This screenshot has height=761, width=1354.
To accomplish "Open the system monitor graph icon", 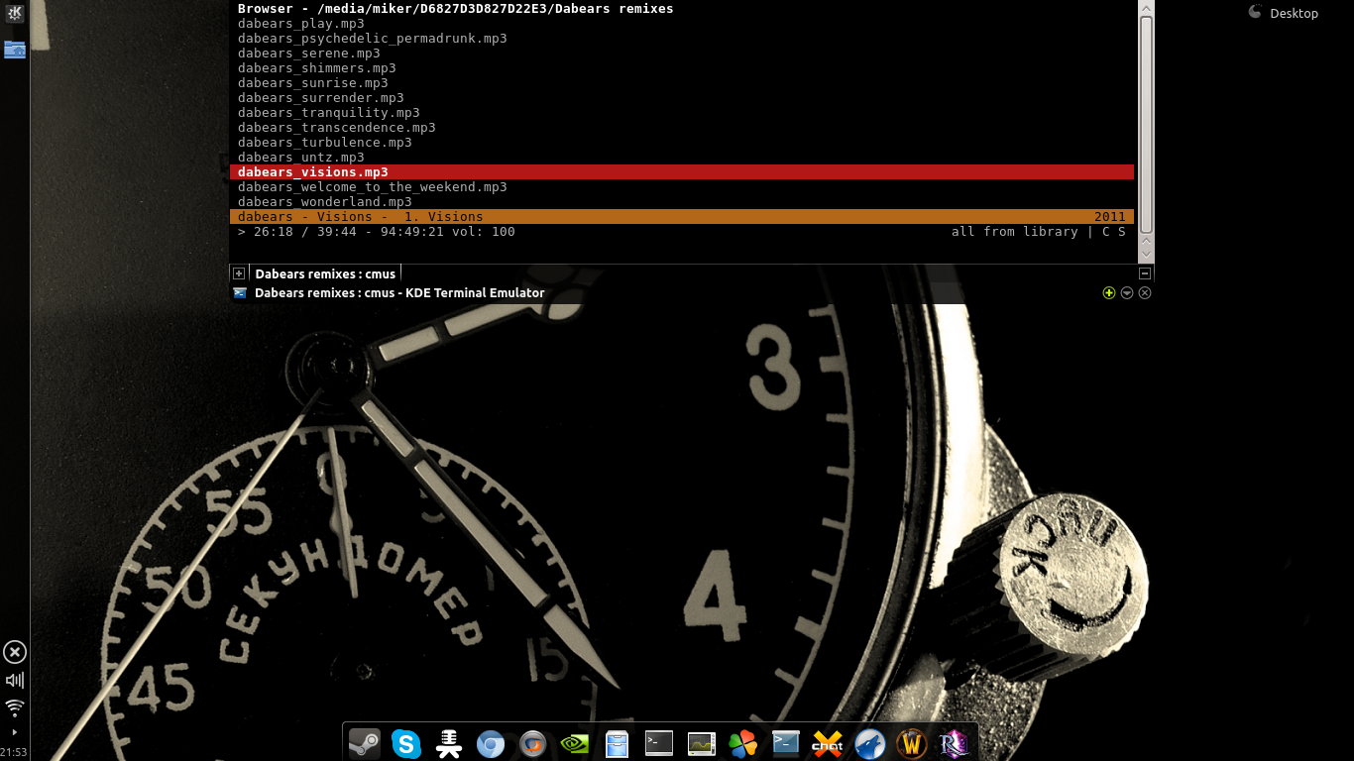I will coord(702,743).
